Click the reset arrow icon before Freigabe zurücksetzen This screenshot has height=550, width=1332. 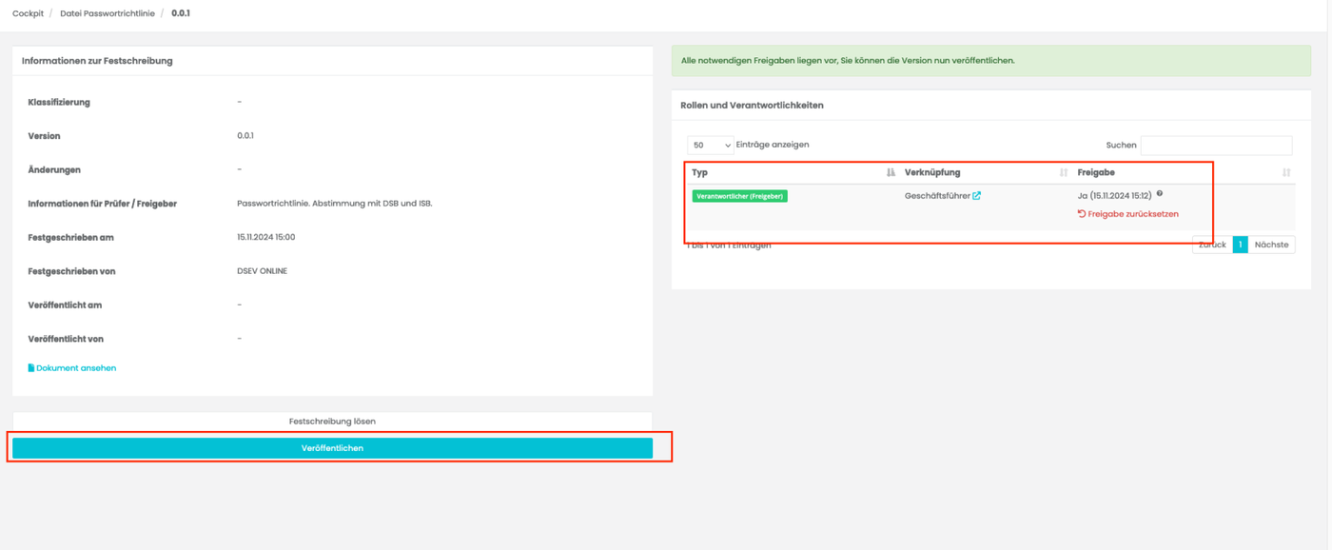1082,214
